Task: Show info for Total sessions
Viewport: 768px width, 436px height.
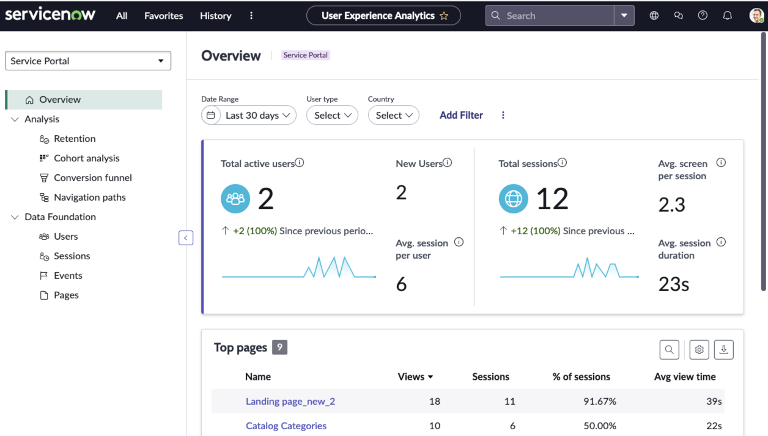Action: (562, 163)
